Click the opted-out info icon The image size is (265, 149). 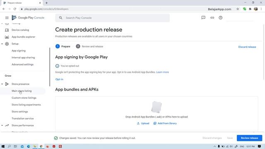pos(57,66)
